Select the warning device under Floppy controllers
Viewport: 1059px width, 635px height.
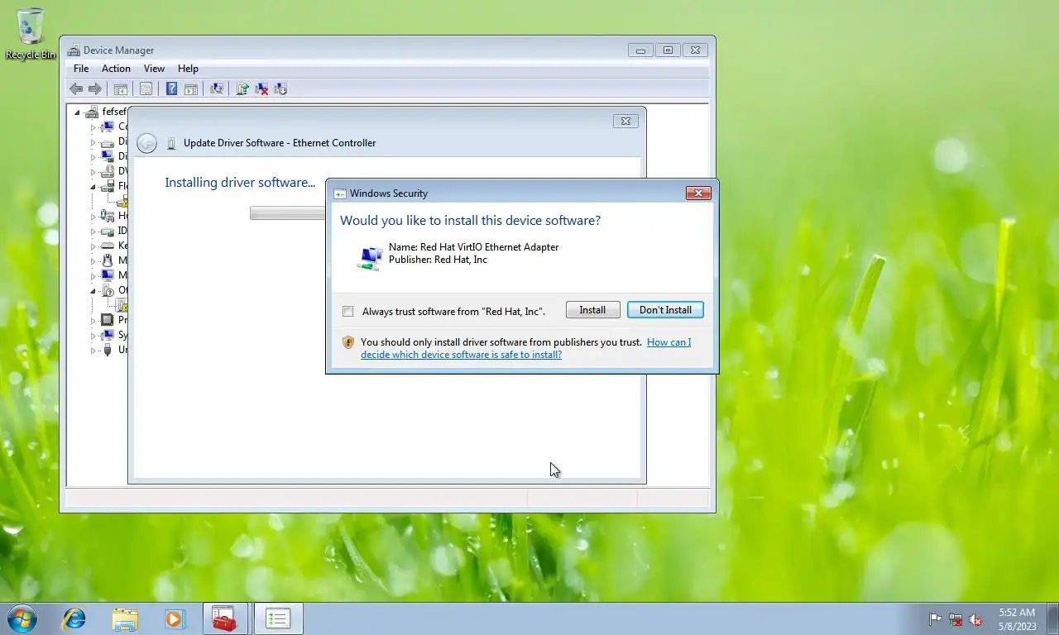coord(122,201)
